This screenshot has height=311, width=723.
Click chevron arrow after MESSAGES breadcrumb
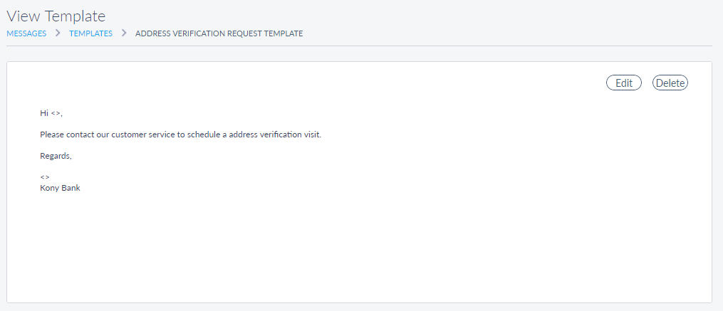coord(58,33)
